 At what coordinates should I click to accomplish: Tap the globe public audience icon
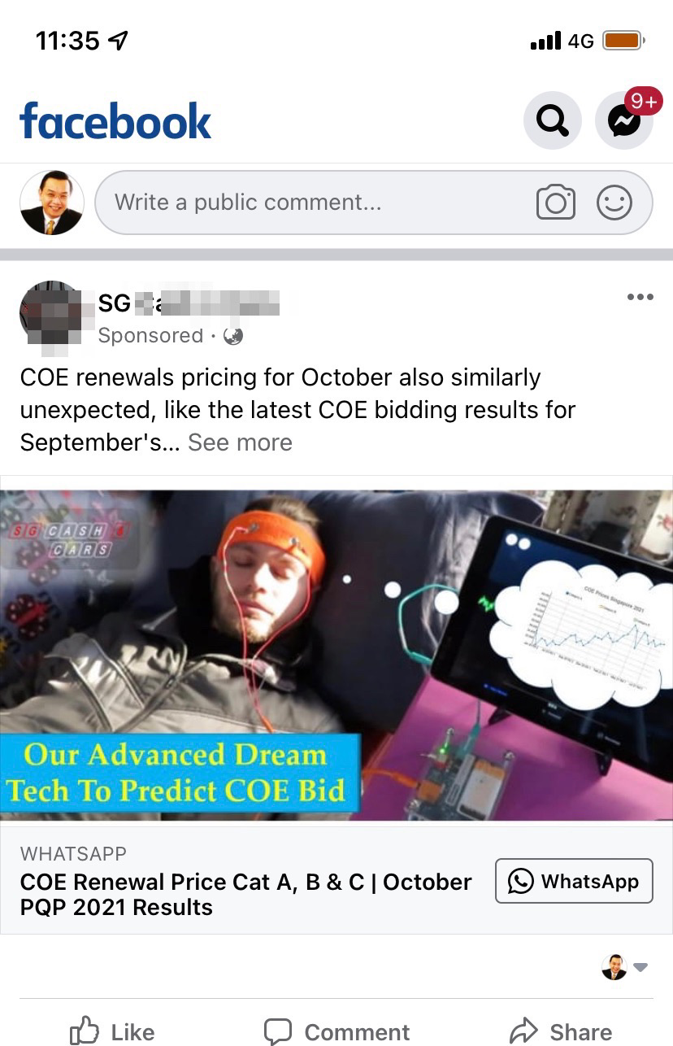(233, 336)
